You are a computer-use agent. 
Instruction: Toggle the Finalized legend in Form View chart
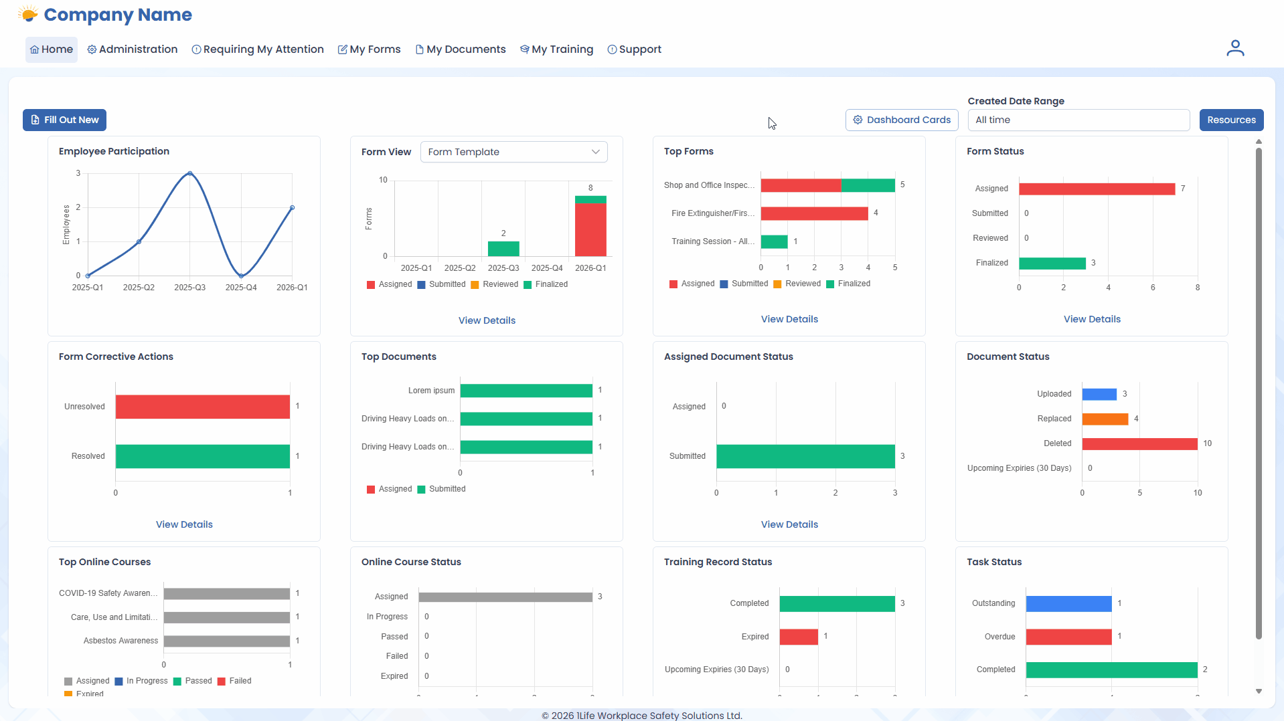pyautogui.click(x=546, y=284)
